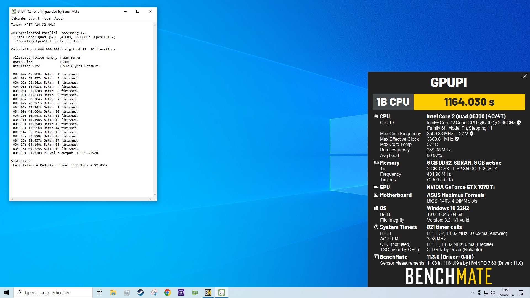Open the purple CPU chip taskbar icon

181,292
